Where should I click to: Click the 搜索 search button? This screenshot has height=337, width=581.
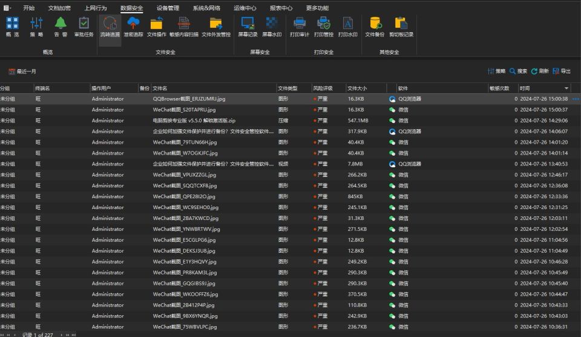[x=518, y=71]
